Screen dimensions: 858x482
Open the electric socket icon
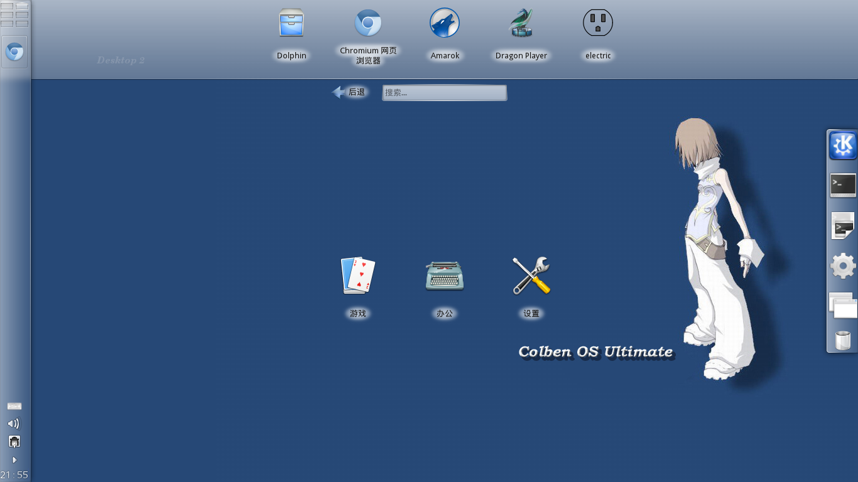[x=598, y=23]
